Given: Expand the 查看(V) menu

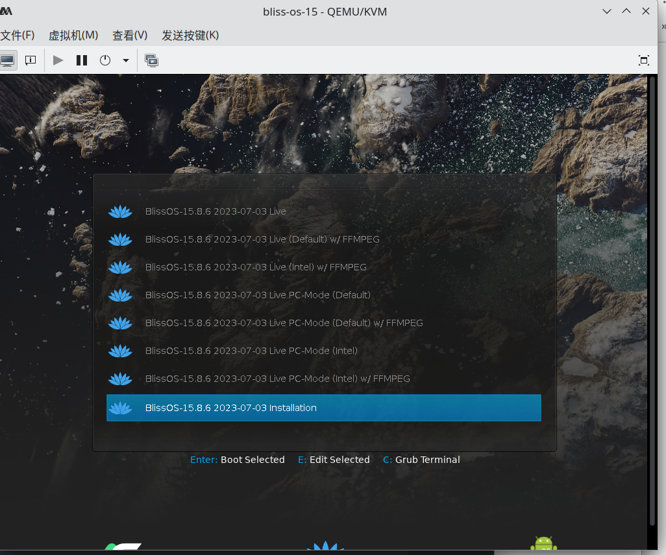Looking at the screenshot, I should pos(130,35).
